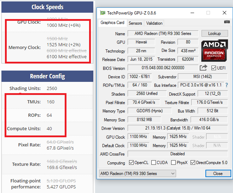Click the Render Config section header

[47, 76]
